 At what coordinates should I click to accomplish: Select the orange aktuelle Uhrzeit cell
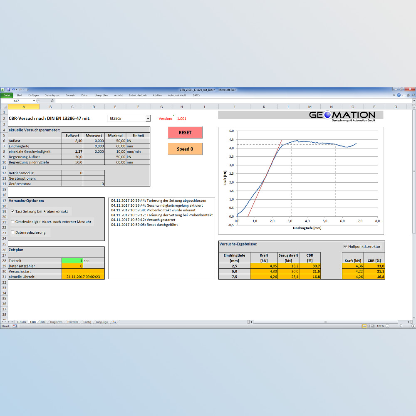coord(83,277)
